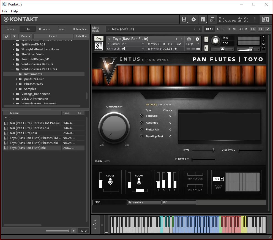Click the minimized view toggle icon

coord(212,19)
